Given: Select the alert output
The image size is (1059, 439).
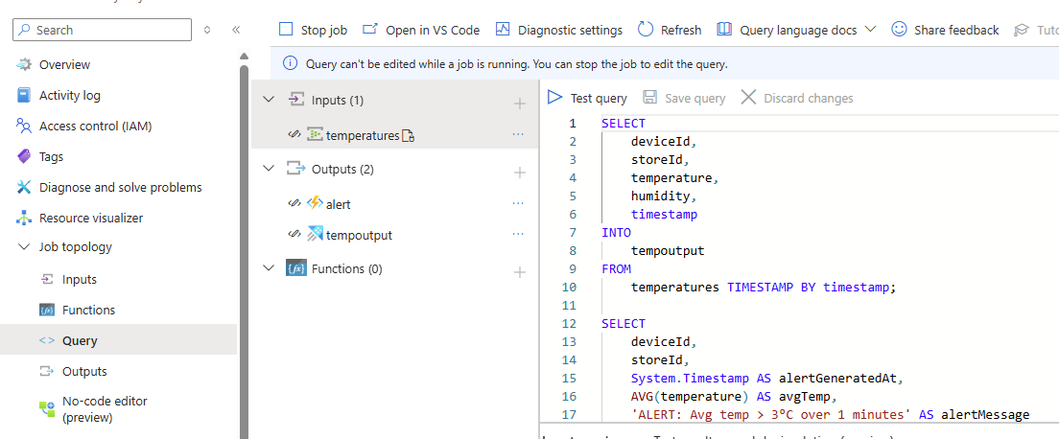Looking at the screenshot, I should pos(339,204).
